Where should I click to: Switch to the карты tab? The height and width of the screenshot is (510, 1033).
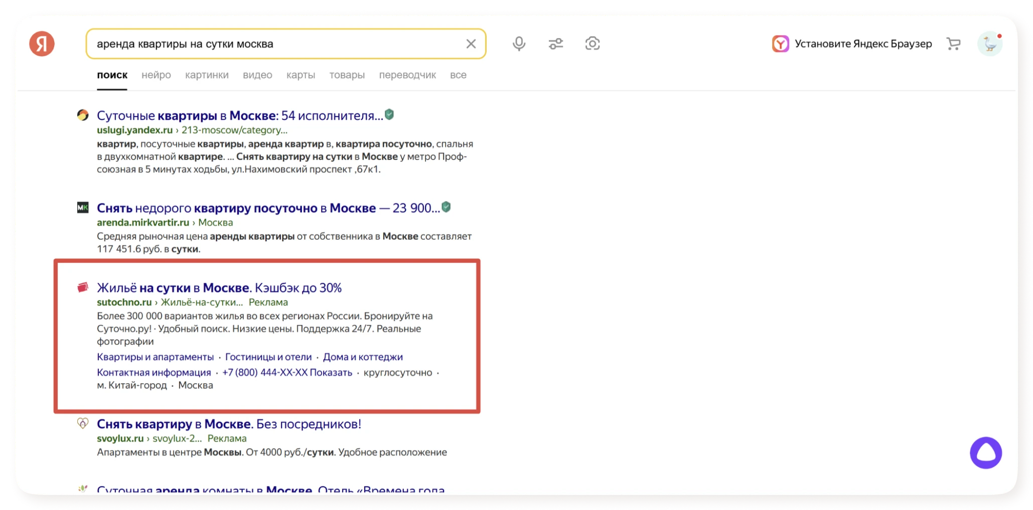click(301, 75)
